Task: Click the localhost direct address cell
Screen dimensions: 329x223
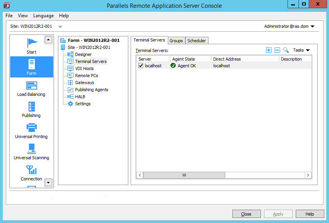Action: pyautogui.click(x=221, y=66)
